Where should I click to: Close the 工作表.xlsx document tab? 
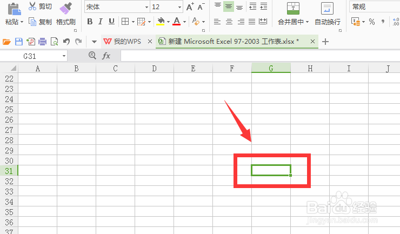tap(312, 41)
